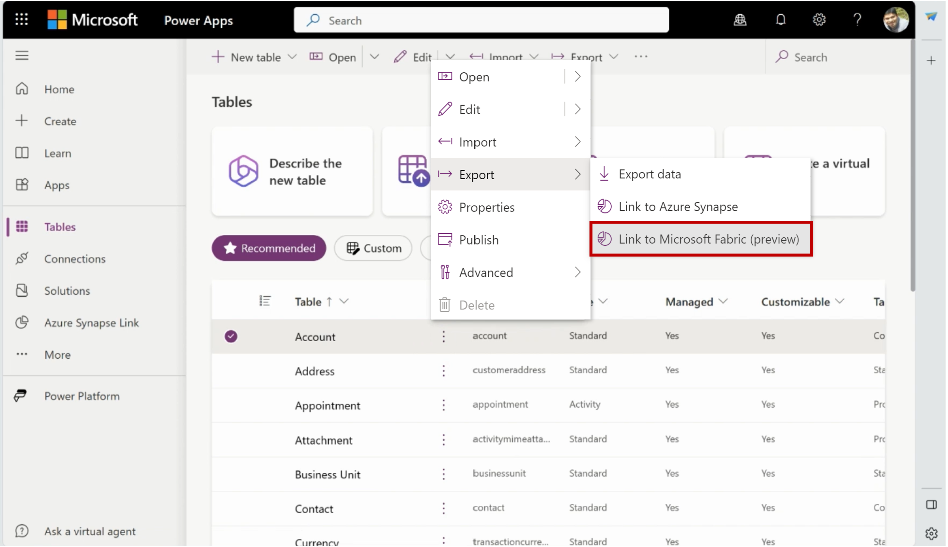The height and width of the screenshot is (547, 948).
Task: Click the Solutions sidebar icon
Action: tap(22, 290)
